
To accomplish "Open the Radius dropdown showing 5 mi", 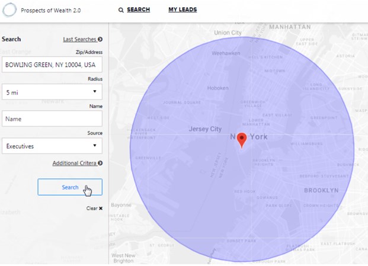I will point(52,92).
